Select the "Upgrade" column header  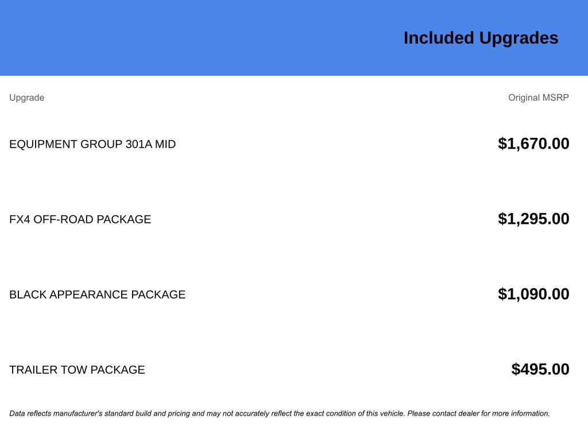(26, 98)
